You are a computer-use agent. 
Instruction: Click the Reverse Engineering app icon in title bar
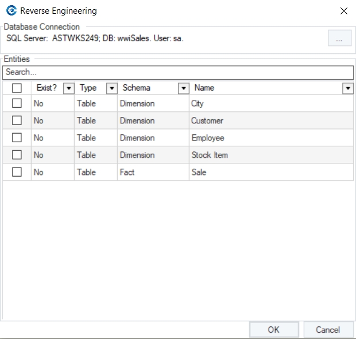(x=11, y=11)
